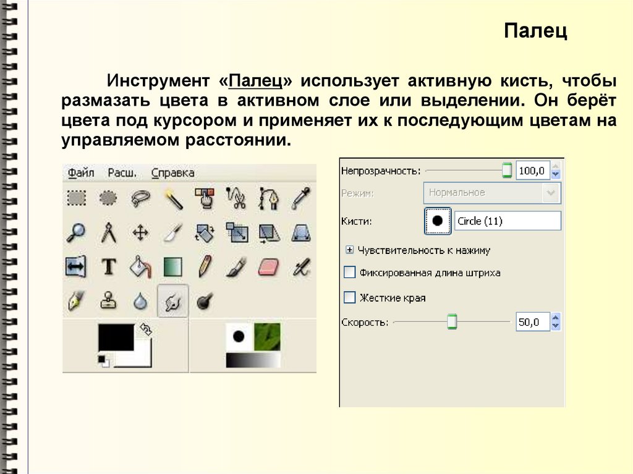Select the Shear tool
633x474 pixels.
[269, 234]
